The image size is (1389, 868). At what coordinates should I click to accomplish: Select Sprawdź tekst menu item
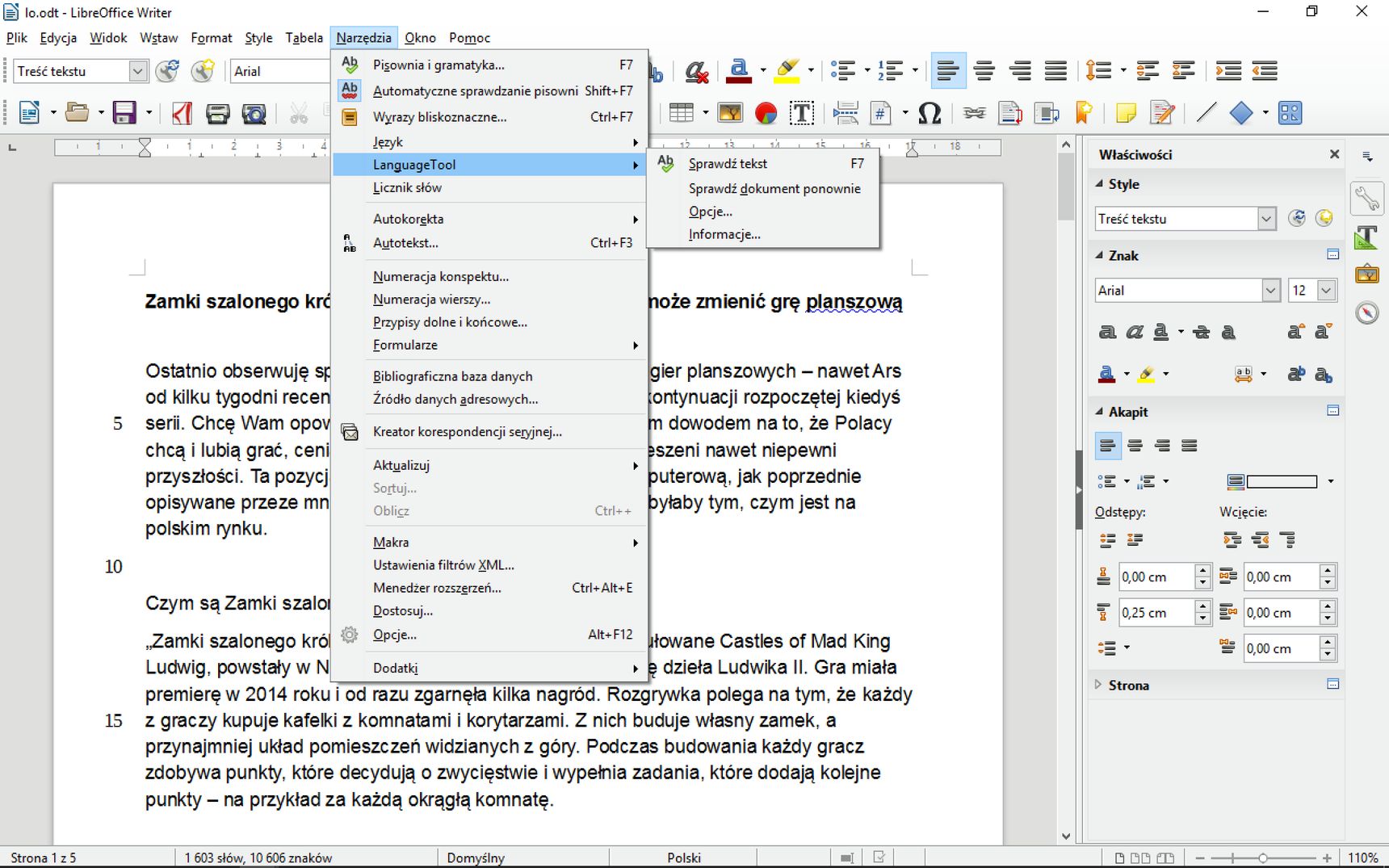point(763,163)
